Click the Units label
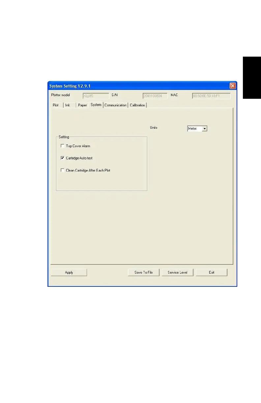The height and width of the screenshot is (403, 261). pyautogui.click(x=154, y=127)
